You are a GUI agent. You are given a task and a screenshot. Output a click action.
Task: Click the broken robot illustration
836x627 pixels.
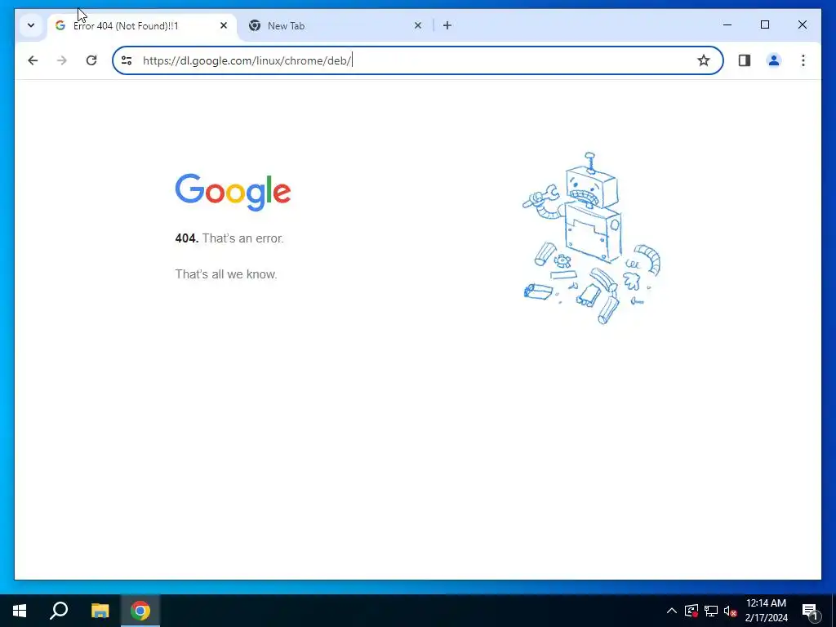click(x=591, y=238)
